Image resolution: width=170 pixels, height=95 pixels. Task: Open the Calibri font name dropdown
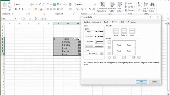pos(30,4)
